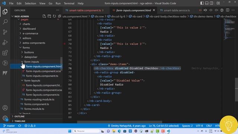Click UTF-8 encoding in status bar
This screenshot has width=238, height=134.
[199, 126]
